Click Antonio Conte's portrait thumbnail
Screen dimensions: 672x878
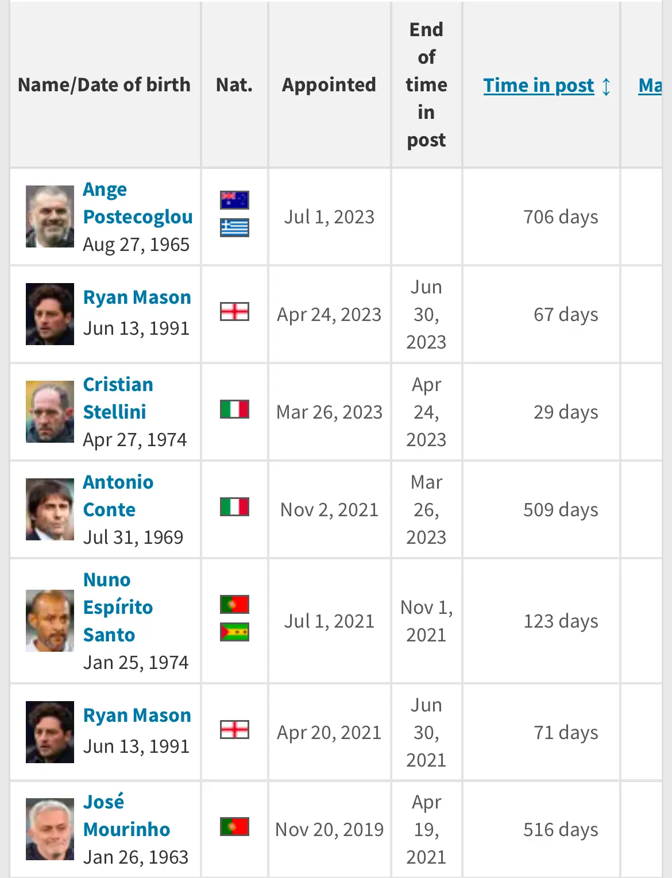pyautogui.click(x=50, y=509)
